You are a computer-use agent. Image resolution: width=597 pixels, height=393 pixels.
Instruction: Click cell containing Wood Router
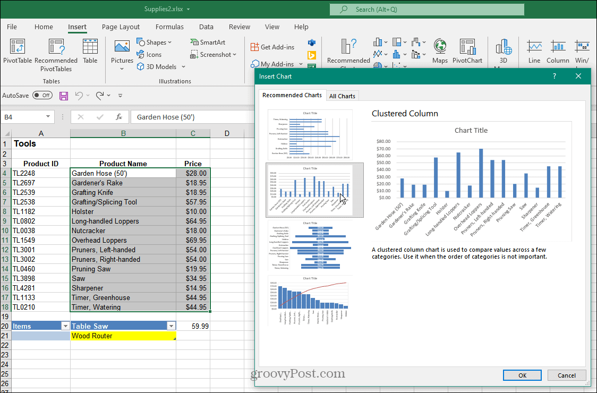point(123,336)
